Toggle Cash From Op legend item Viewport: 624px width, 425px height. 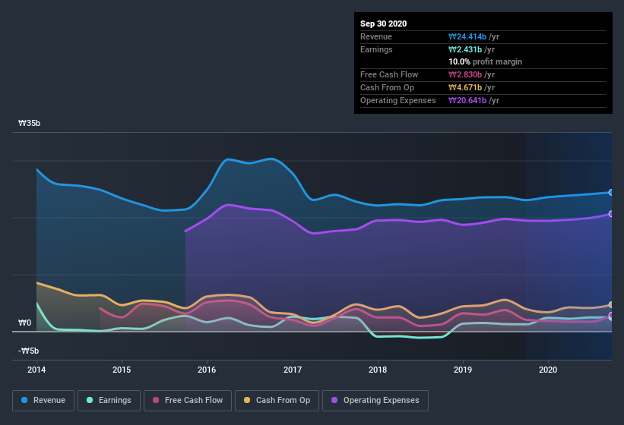276,400
